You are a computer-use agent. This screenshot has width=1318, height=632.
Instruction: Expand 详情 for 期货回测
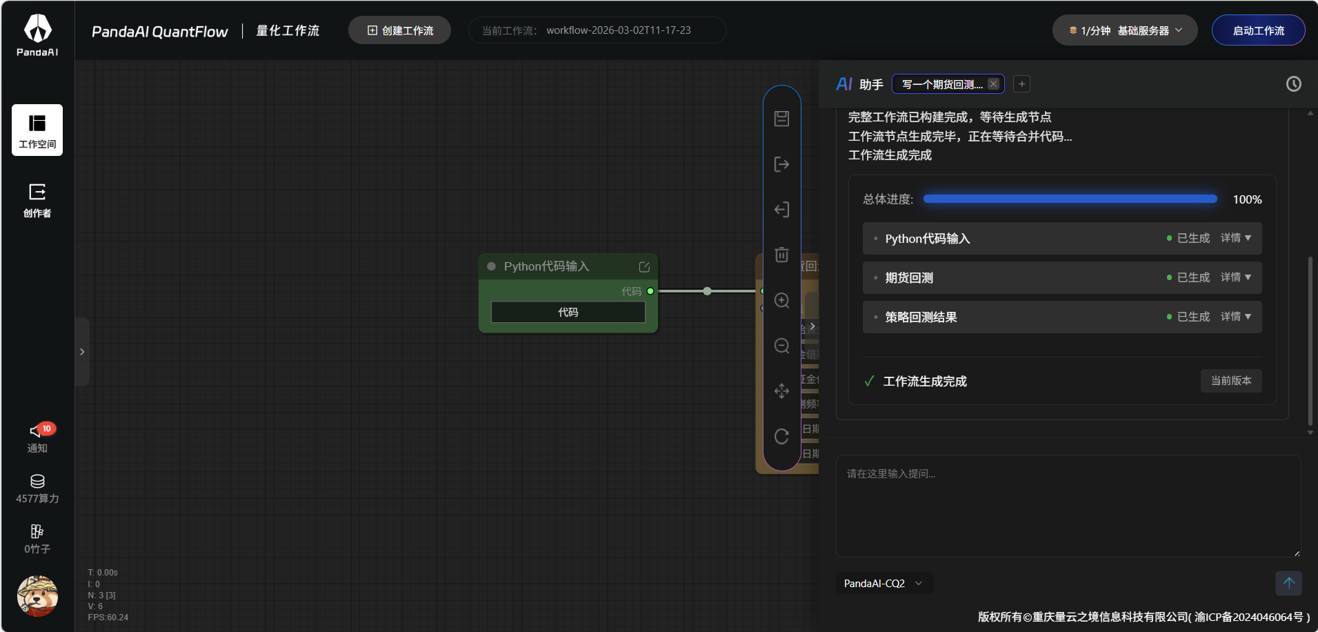click(x=1235, y=277)
